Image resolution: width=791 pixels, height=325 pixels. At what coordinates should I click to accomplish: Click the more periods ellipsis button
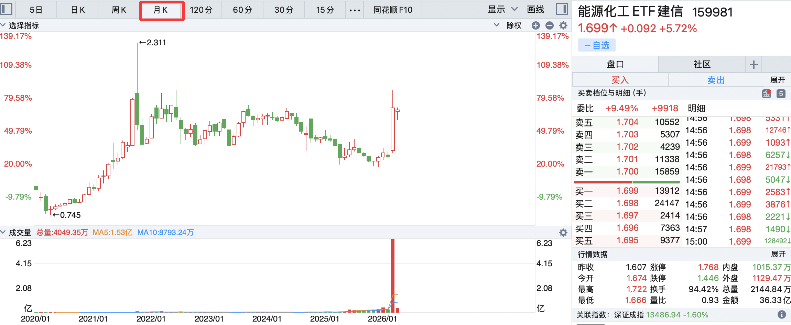(355, 10)
